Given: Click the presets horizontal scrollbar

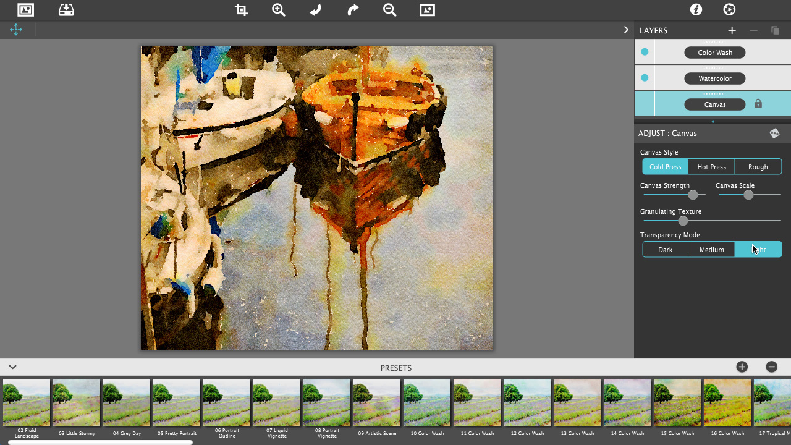Looking at the screenshot, I should point(100,443).
